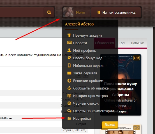Click the cone icon for Сообщить об ошибке
This screenshot has width=155, height=134.
pos(69,88)
